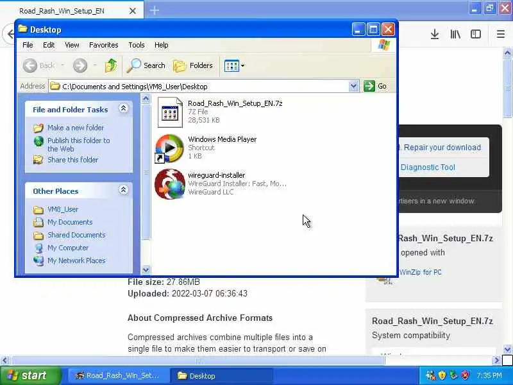Switch to Road_Rash_Win_Set... taskbar button
Screen dimensions: 513x385
(119, 375)
